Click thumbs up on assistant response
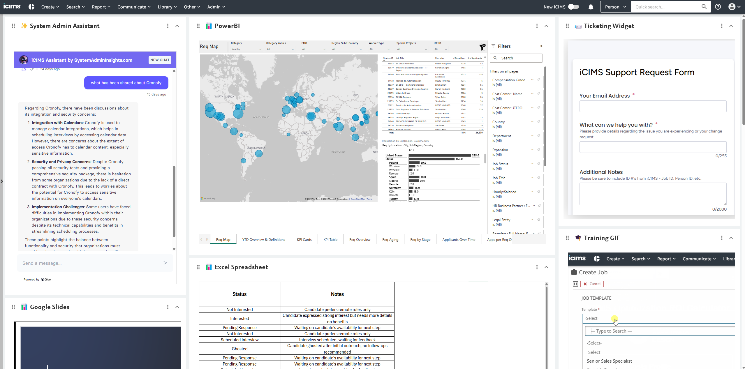745x369 pixels. click(x=24, y=69)
